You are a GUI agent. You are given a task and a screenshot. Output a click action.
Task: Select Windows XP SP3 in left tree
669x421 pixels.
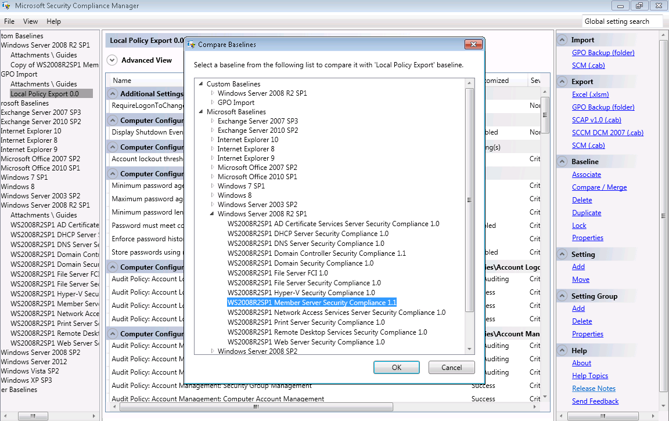tap(27, 380)
